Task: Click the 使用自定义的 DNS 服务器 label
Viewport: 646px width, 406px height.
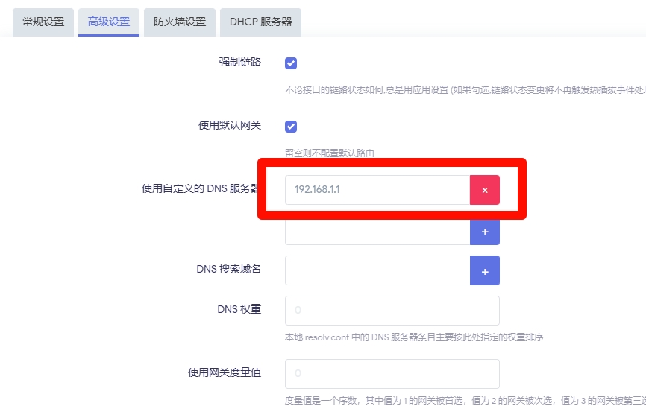Action: (x=201, y=189)
